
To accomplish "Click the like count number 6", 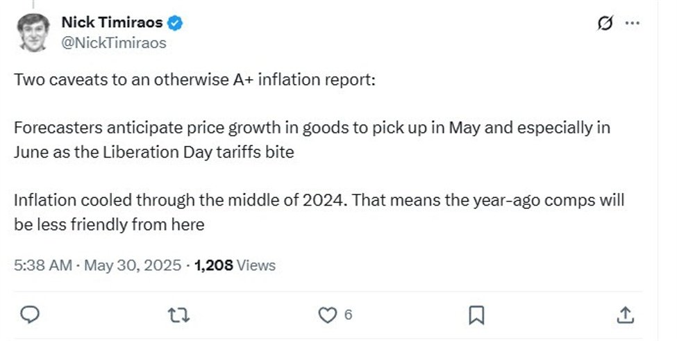I will pyautogui.click(x=347, y=315).
